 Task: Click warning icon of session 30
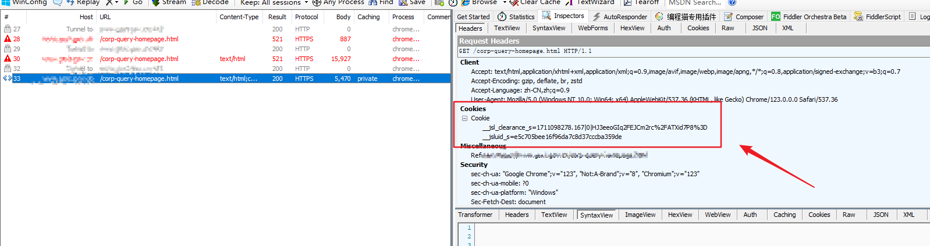8,58
